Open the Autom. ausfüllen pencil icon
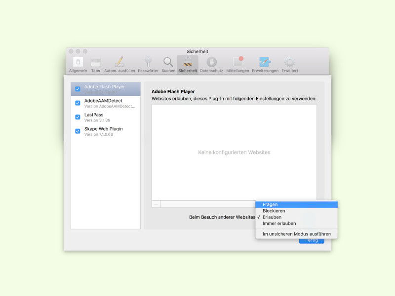The height and width of the screenshot is (296, 395). coord(119,62)
